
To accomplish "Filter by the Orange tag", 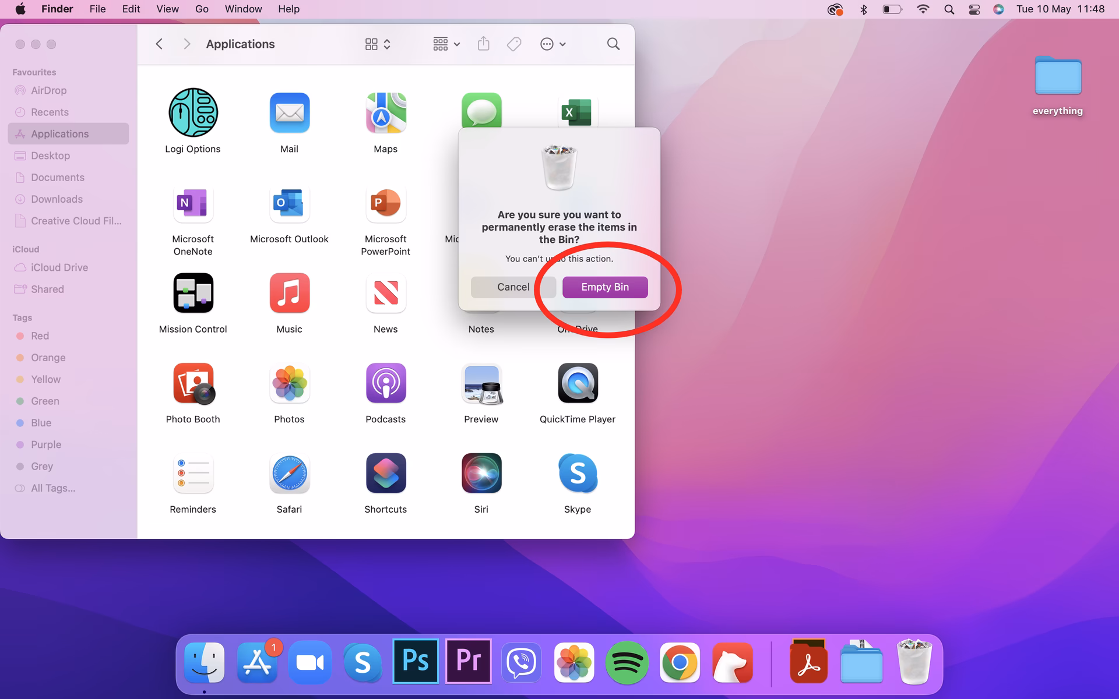I will (x=68, y=358).
